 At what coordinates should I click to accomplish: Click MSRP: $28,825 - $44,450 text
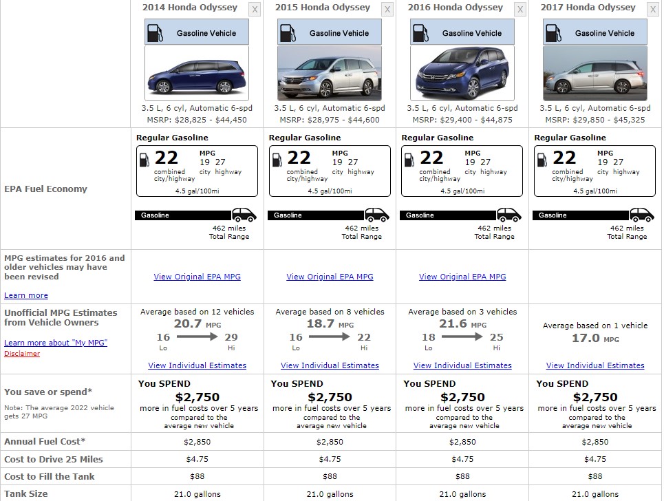(x=197, y=120)
